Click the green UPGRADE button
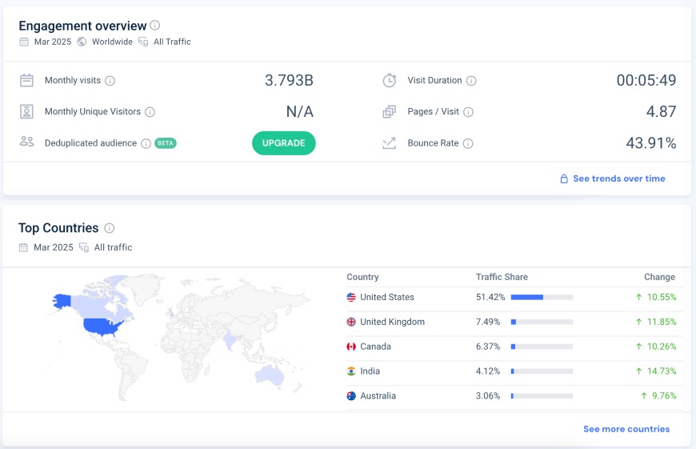Viewport: 696px width, 449px height. tap(284, 143)
